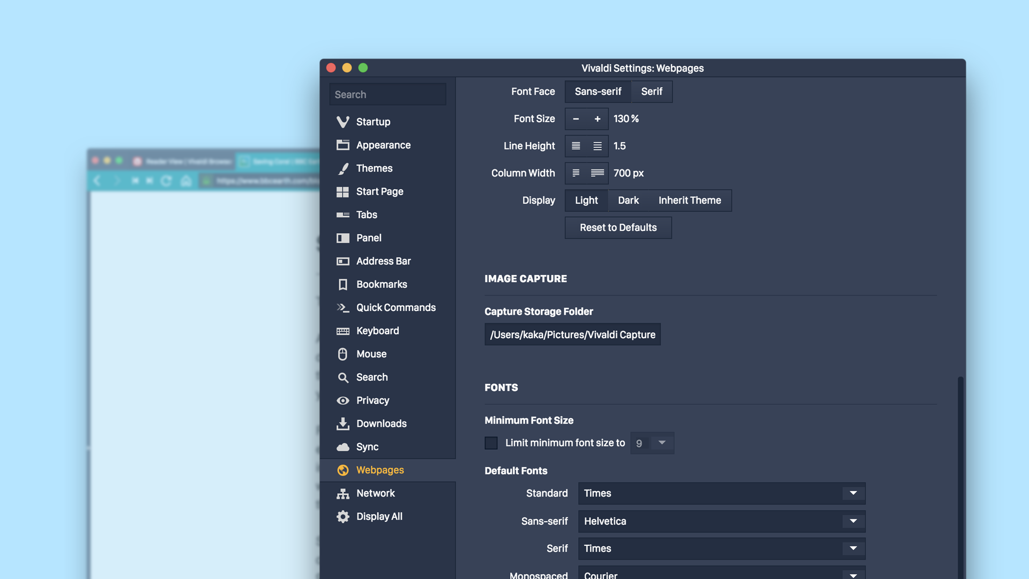Click the gear icon beside Display All
Viewport: 1029px width, 579px height.
coord(343,516)
